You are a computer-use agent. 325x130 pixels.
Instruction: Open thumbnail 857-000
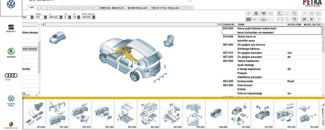point(57,114)
